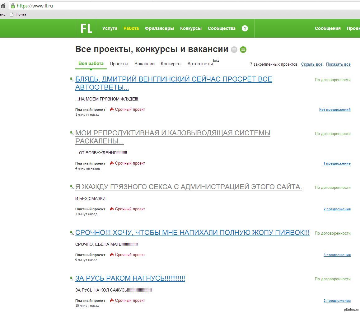Click pin icon beside 'ЗА РУСЬ РАКОМ' project
The image size is (360, 313).
click(72, 278)
